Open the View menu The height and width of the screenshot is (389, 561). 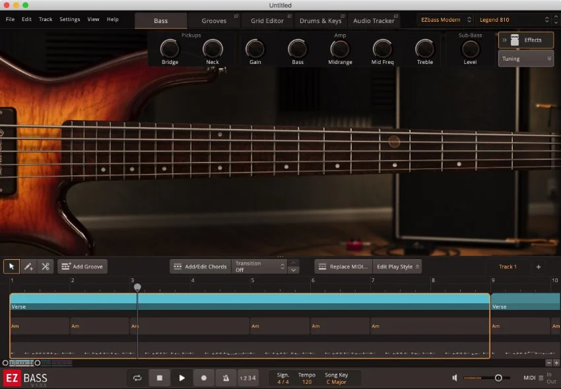coord(93,19)
